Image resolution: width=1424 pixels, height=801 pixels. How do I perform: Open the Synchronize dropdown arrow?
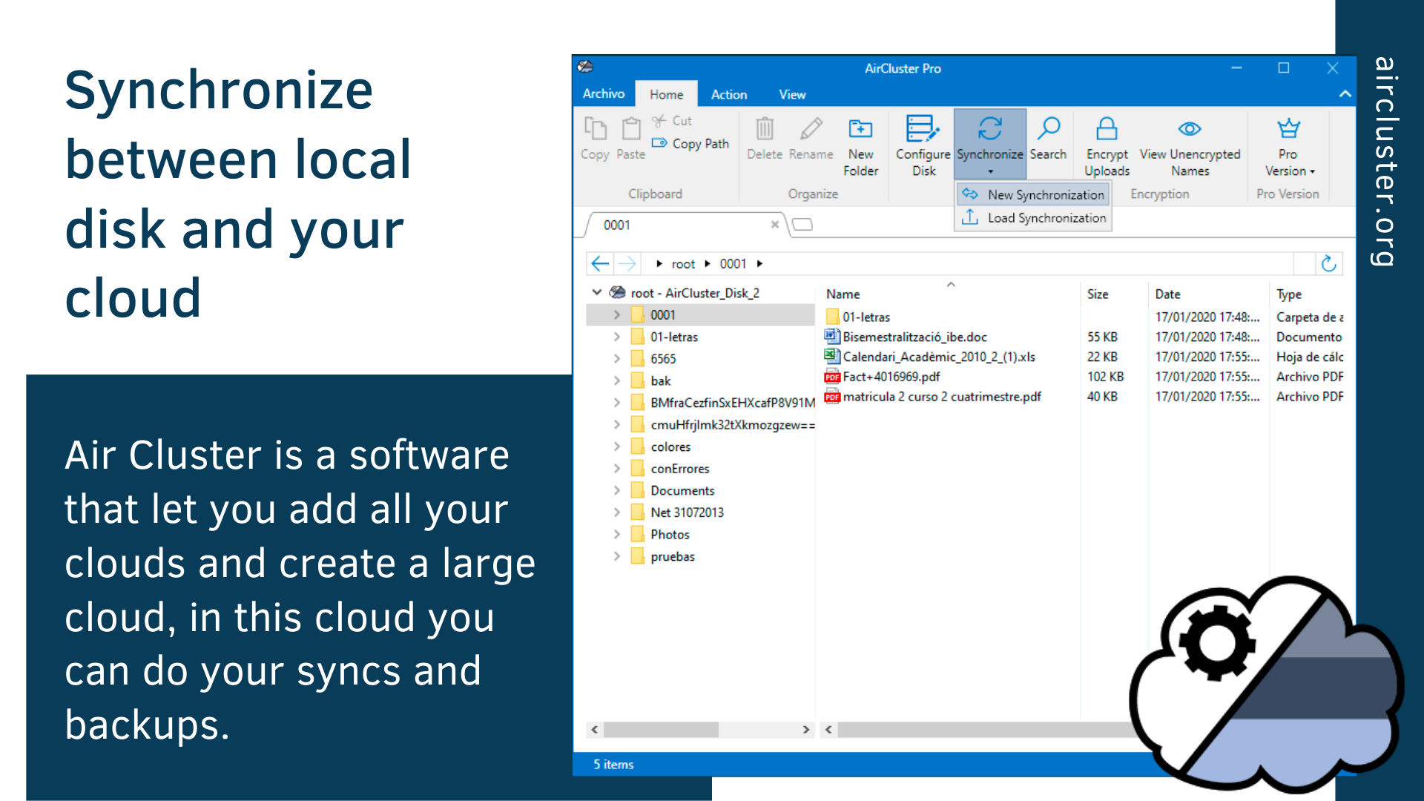(990, 171)
